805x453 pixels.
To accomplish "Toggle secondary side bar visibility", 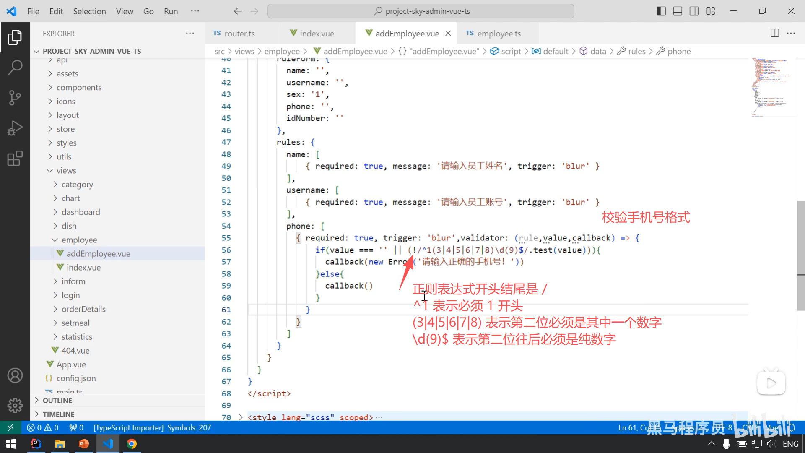I will [x=694, y=11].
